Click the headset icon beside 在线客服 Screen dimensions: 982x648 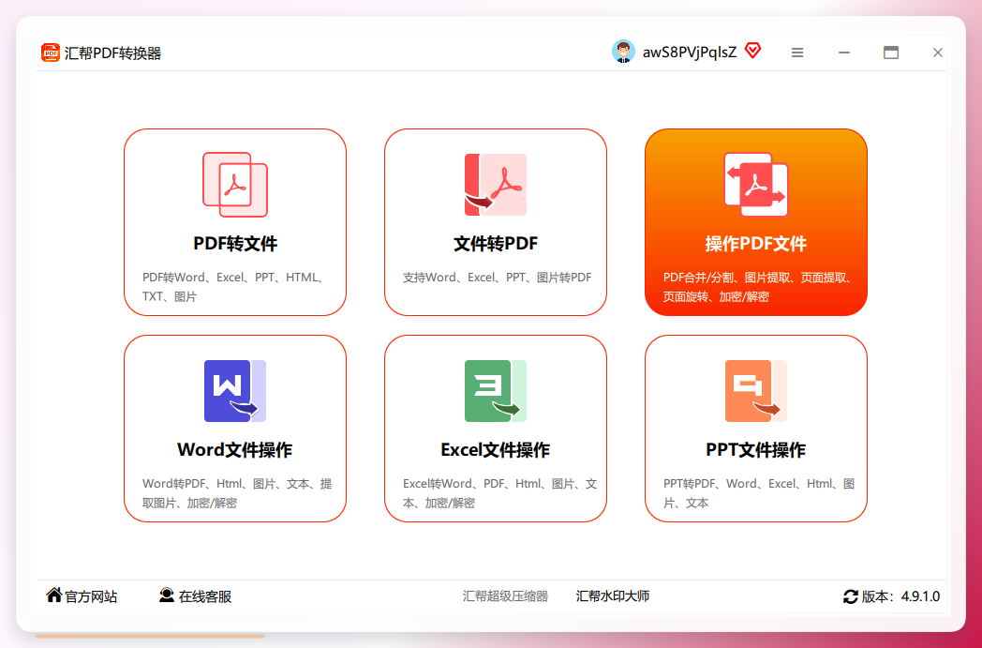point(167,595)
